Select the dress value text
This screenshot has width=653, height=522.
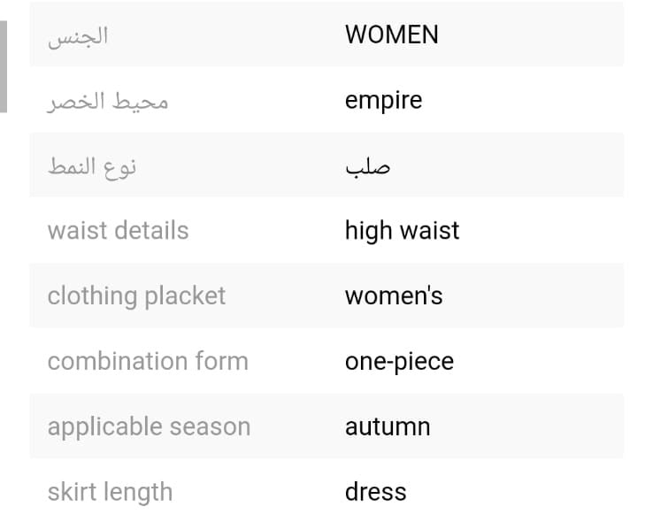(x=375, y=492)
